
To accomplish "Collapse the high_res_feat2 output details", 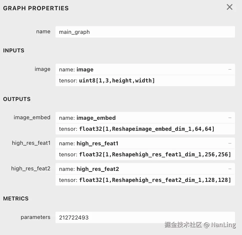I will 230,169.
